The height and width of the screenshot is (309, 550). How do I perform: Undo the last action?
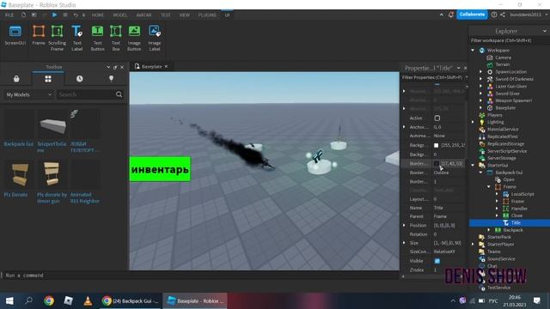coord(76,15)
